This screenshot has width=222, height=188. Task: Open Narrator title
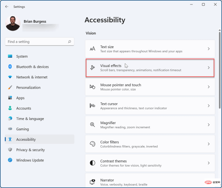(x=107, y=180)
